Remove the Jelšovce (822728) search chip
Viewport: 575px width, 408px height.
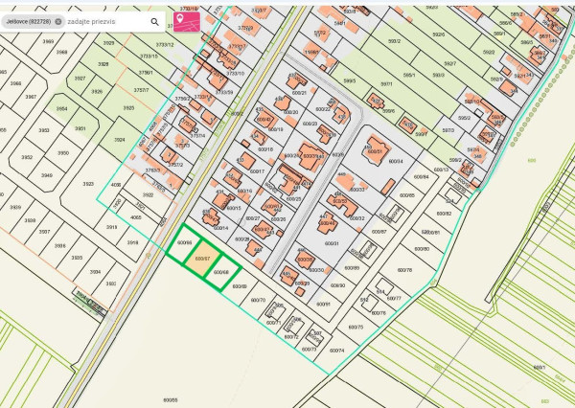tap(57, 21)
